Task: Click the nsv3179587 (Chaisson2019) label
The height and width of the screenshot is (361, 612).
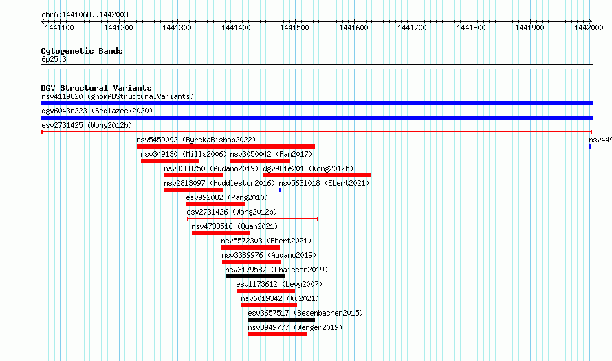Action: 276,270
